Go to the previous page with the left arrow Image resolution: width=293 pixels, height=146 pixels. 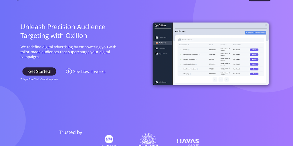click(215, 80)
